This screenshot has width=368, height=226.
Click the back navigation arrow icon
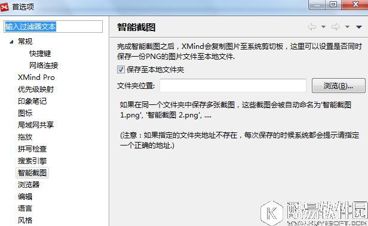312,27
